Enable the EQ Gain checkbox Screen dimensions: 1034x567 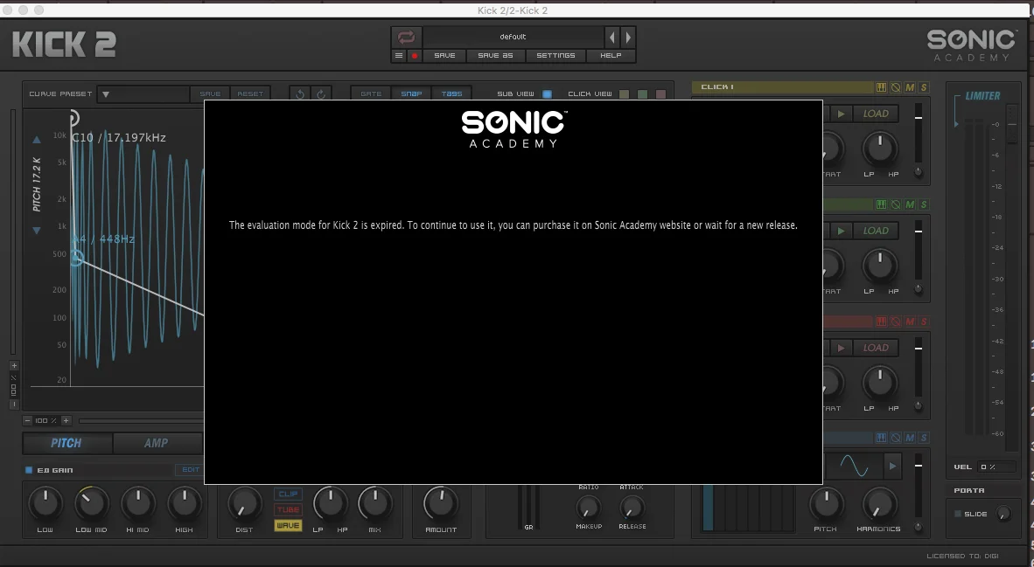pos(28,469)
